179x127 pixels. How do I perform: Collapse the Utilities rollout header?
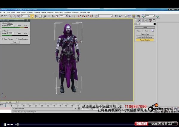pyautogui.click(x=145, y=27)
